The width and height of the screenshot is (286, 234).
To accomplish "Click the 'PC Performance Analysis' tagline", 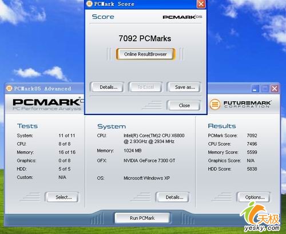I will coord(47,109).
